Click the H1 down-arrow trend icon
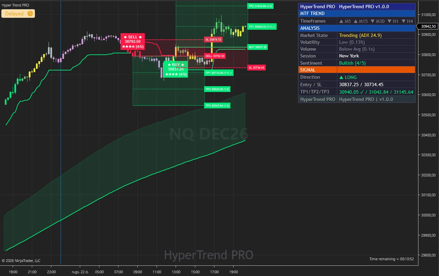Viewport: 439px width, 276px height. [x=389, y=21]
